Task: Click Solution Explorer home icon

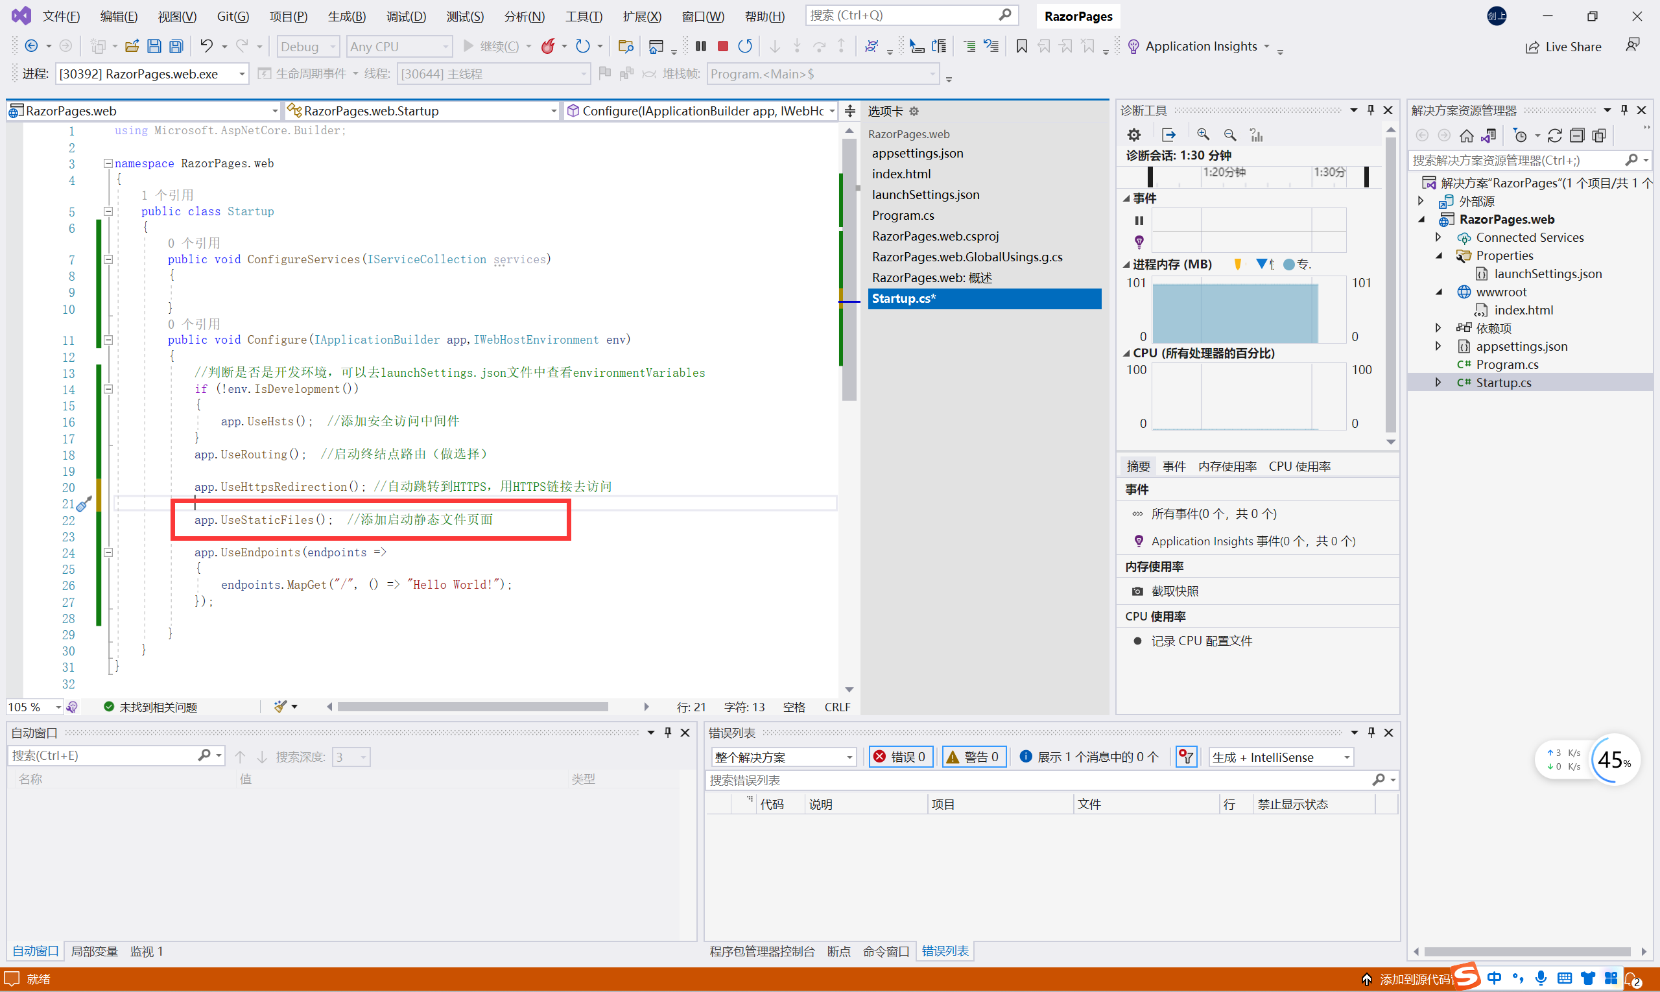Action: [1466, 136]
